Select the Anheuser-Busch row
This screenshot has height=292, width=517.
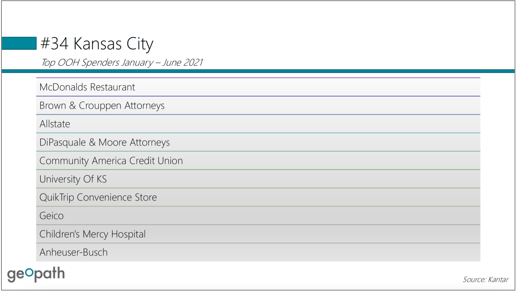pos(258,252)
